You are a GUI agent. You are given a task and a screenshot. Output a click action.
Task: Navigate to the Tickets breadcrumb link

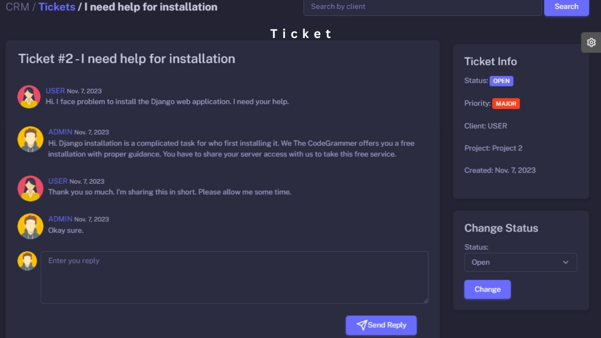[56, 7]
